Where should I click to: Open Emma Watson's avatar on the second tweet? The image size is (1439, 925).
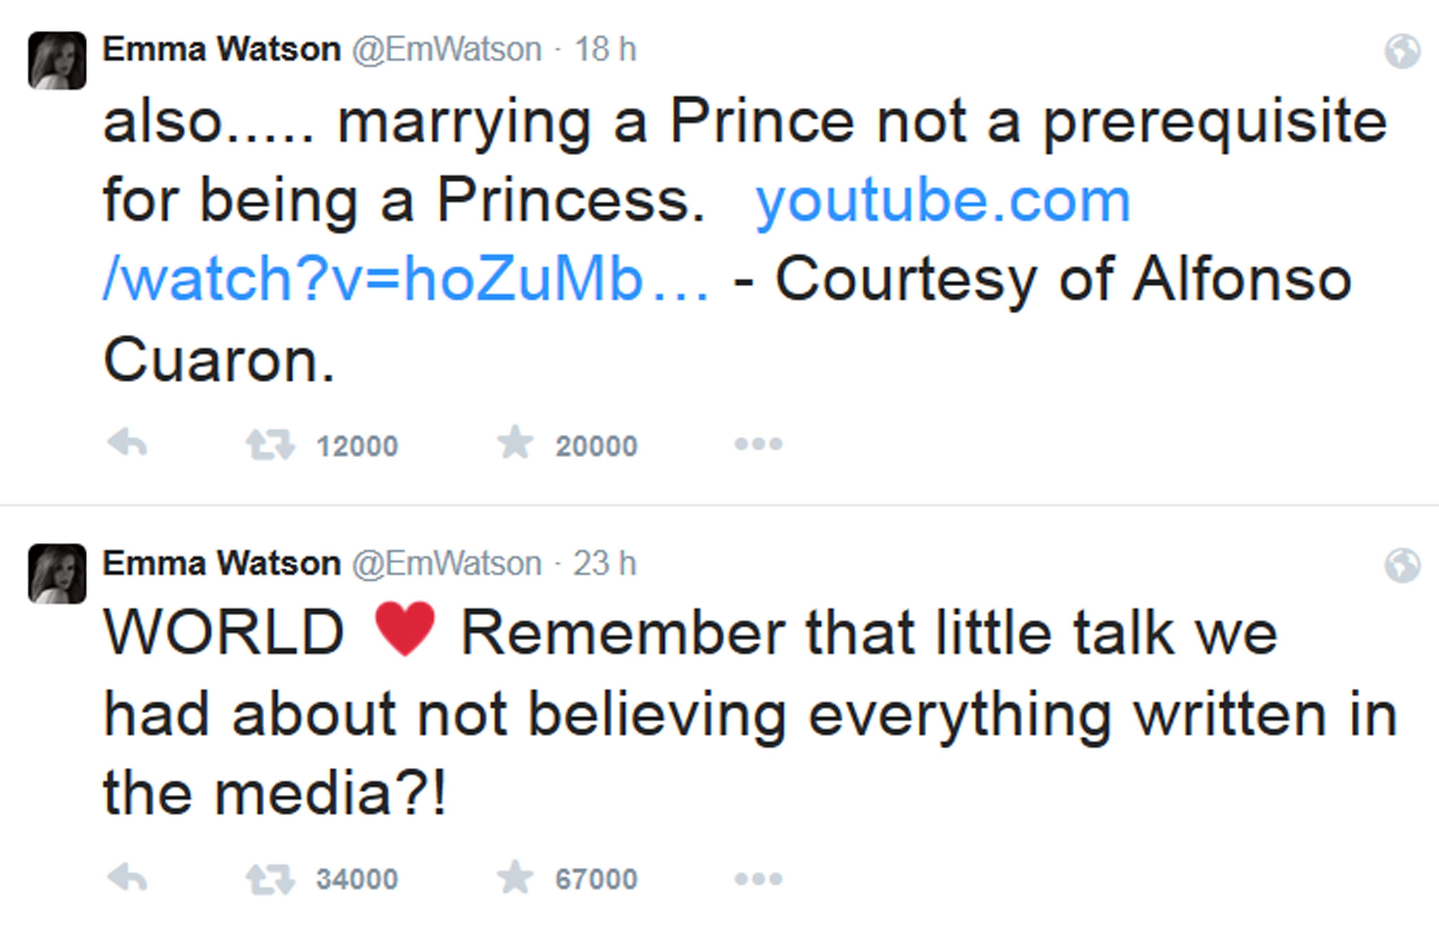coord(57,574)
